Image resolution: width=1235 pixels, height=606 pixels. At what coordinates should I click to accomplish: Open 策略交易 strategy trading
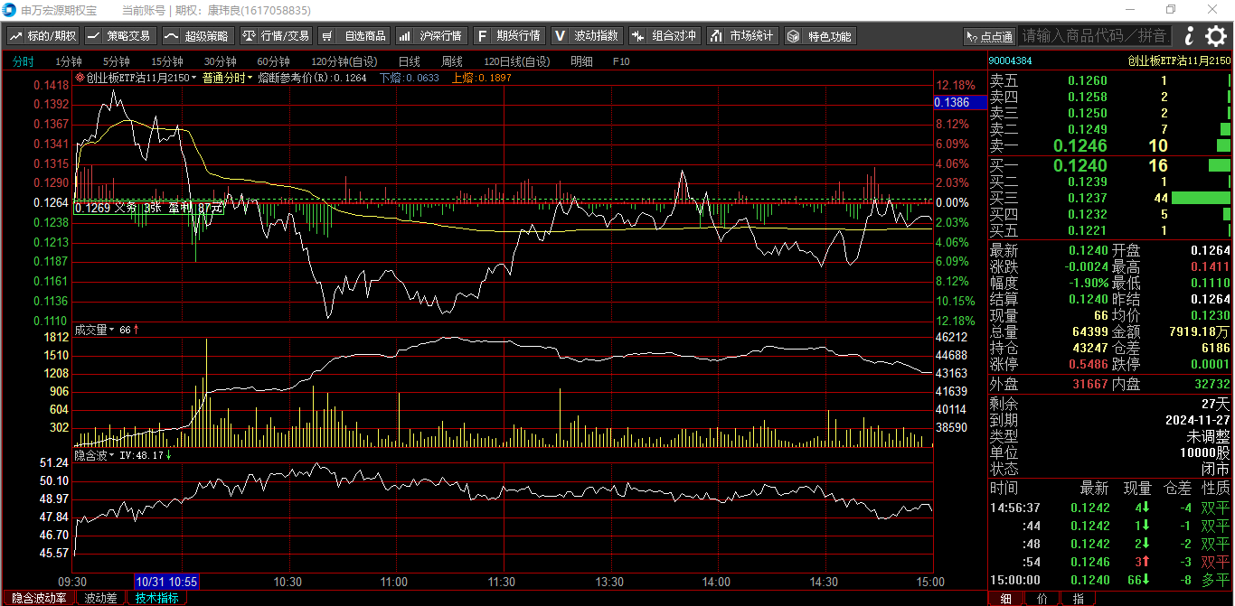click(119, 36)
